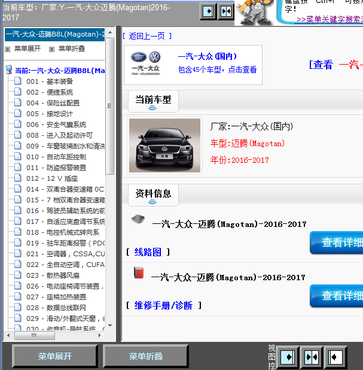Click 包含45个车型，点击查看 link
This screenshot has width=363, height=370.
click(x=217, y=69)
